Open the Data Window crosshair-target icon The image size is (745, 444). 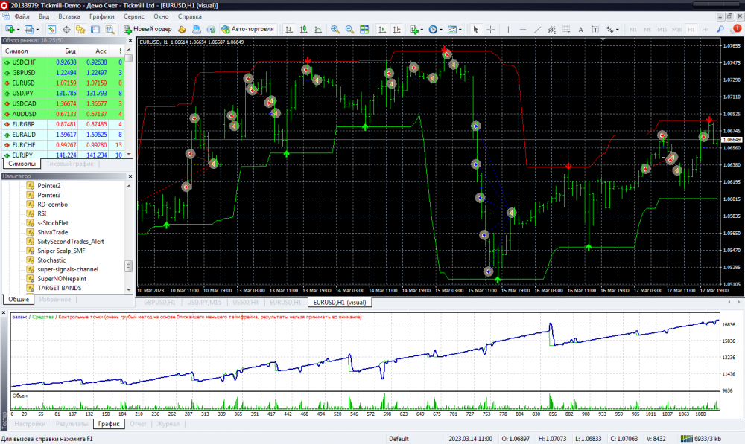(66, 30)
